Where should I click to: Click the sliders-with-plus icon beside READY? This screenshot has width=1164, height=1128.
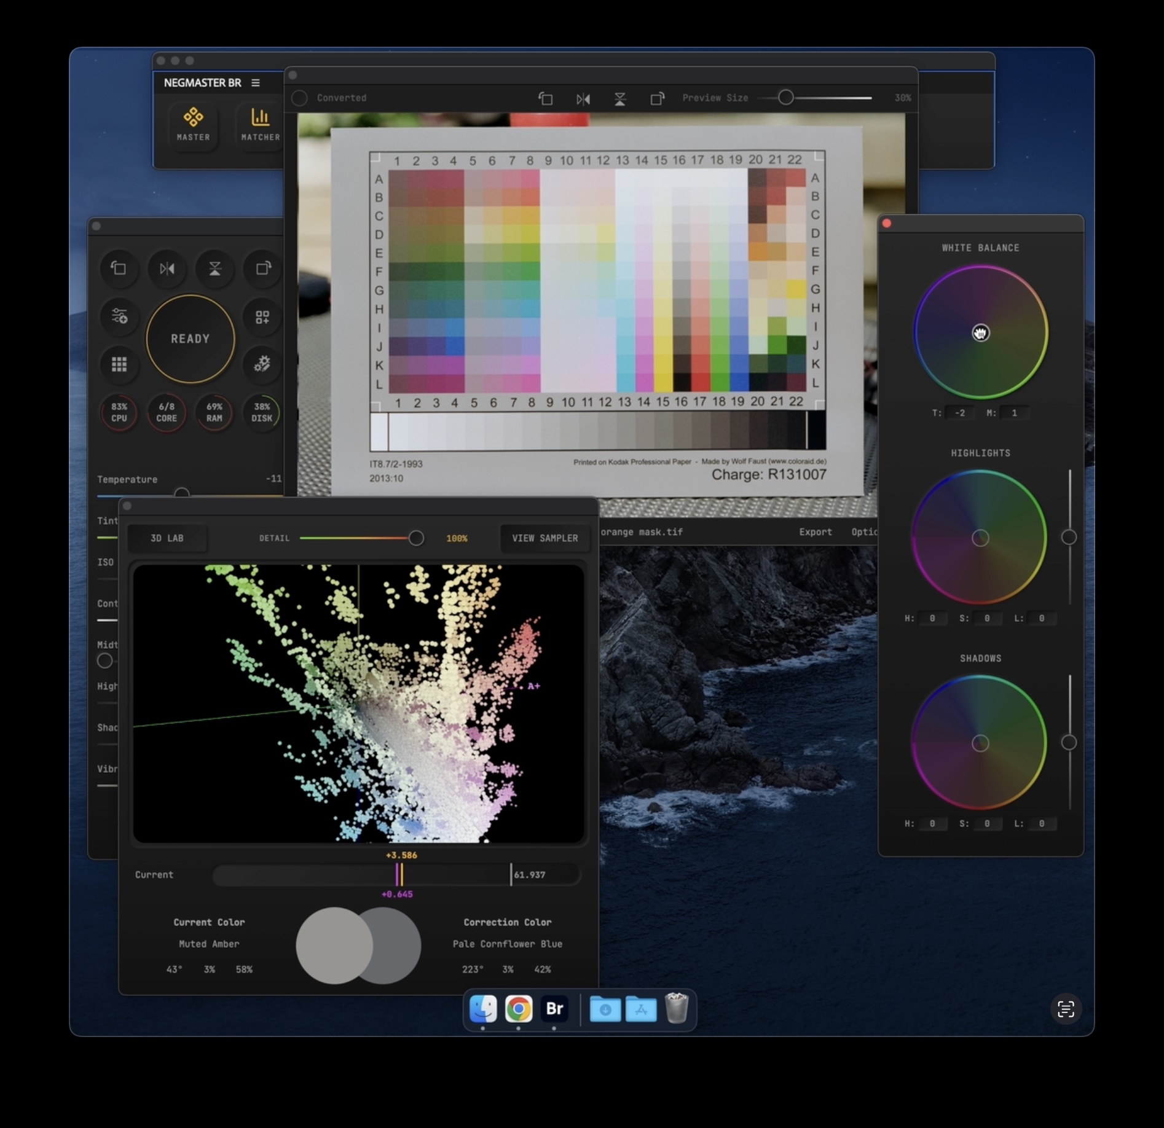(x=119, y=316)
